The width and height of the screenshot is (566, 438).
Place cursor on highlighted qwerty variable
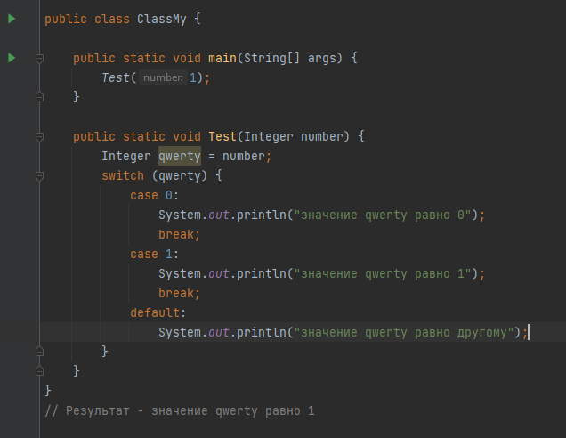point(180,156)
